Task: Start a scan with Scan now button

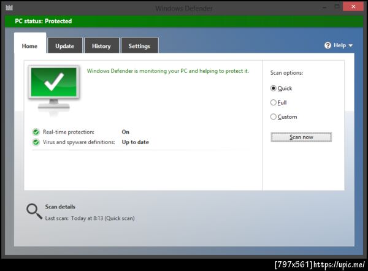Action: pos(301,137)
